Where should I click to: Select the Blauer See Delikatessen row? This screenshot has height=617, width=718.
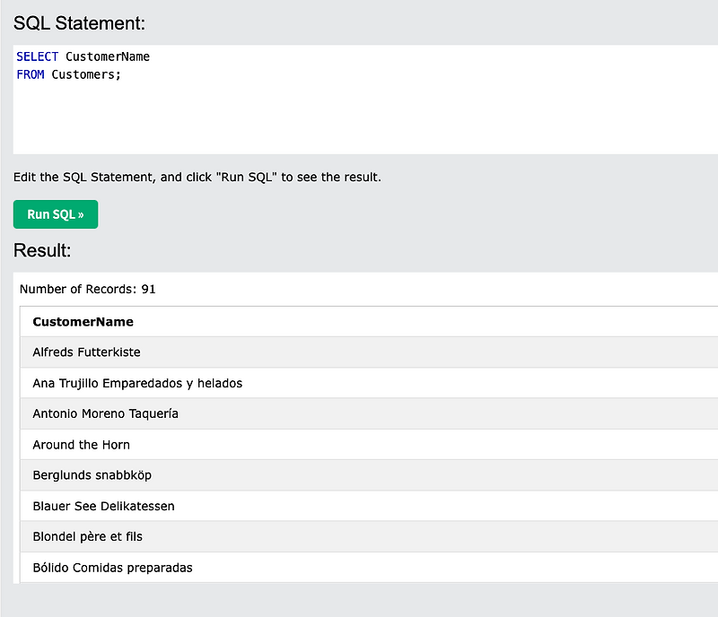click(103, 506)
